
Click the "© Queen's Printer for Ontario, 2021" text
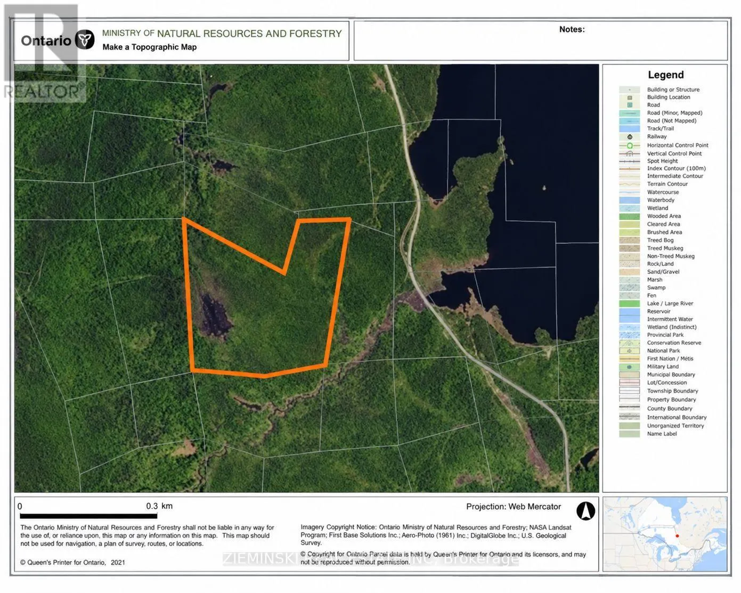72,563
